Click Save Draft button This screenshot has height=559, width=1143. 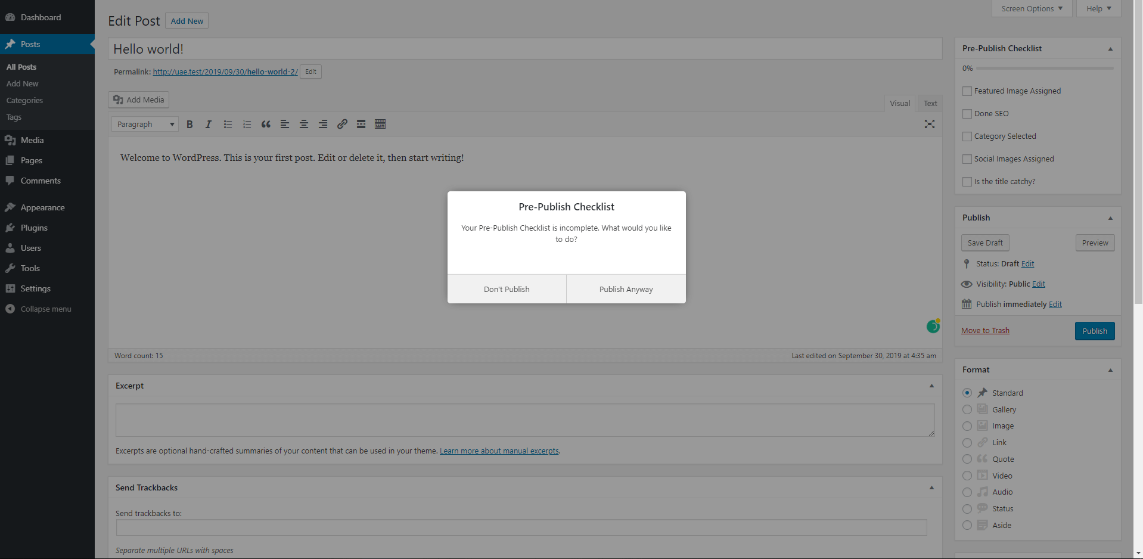(x=985, y=243)
